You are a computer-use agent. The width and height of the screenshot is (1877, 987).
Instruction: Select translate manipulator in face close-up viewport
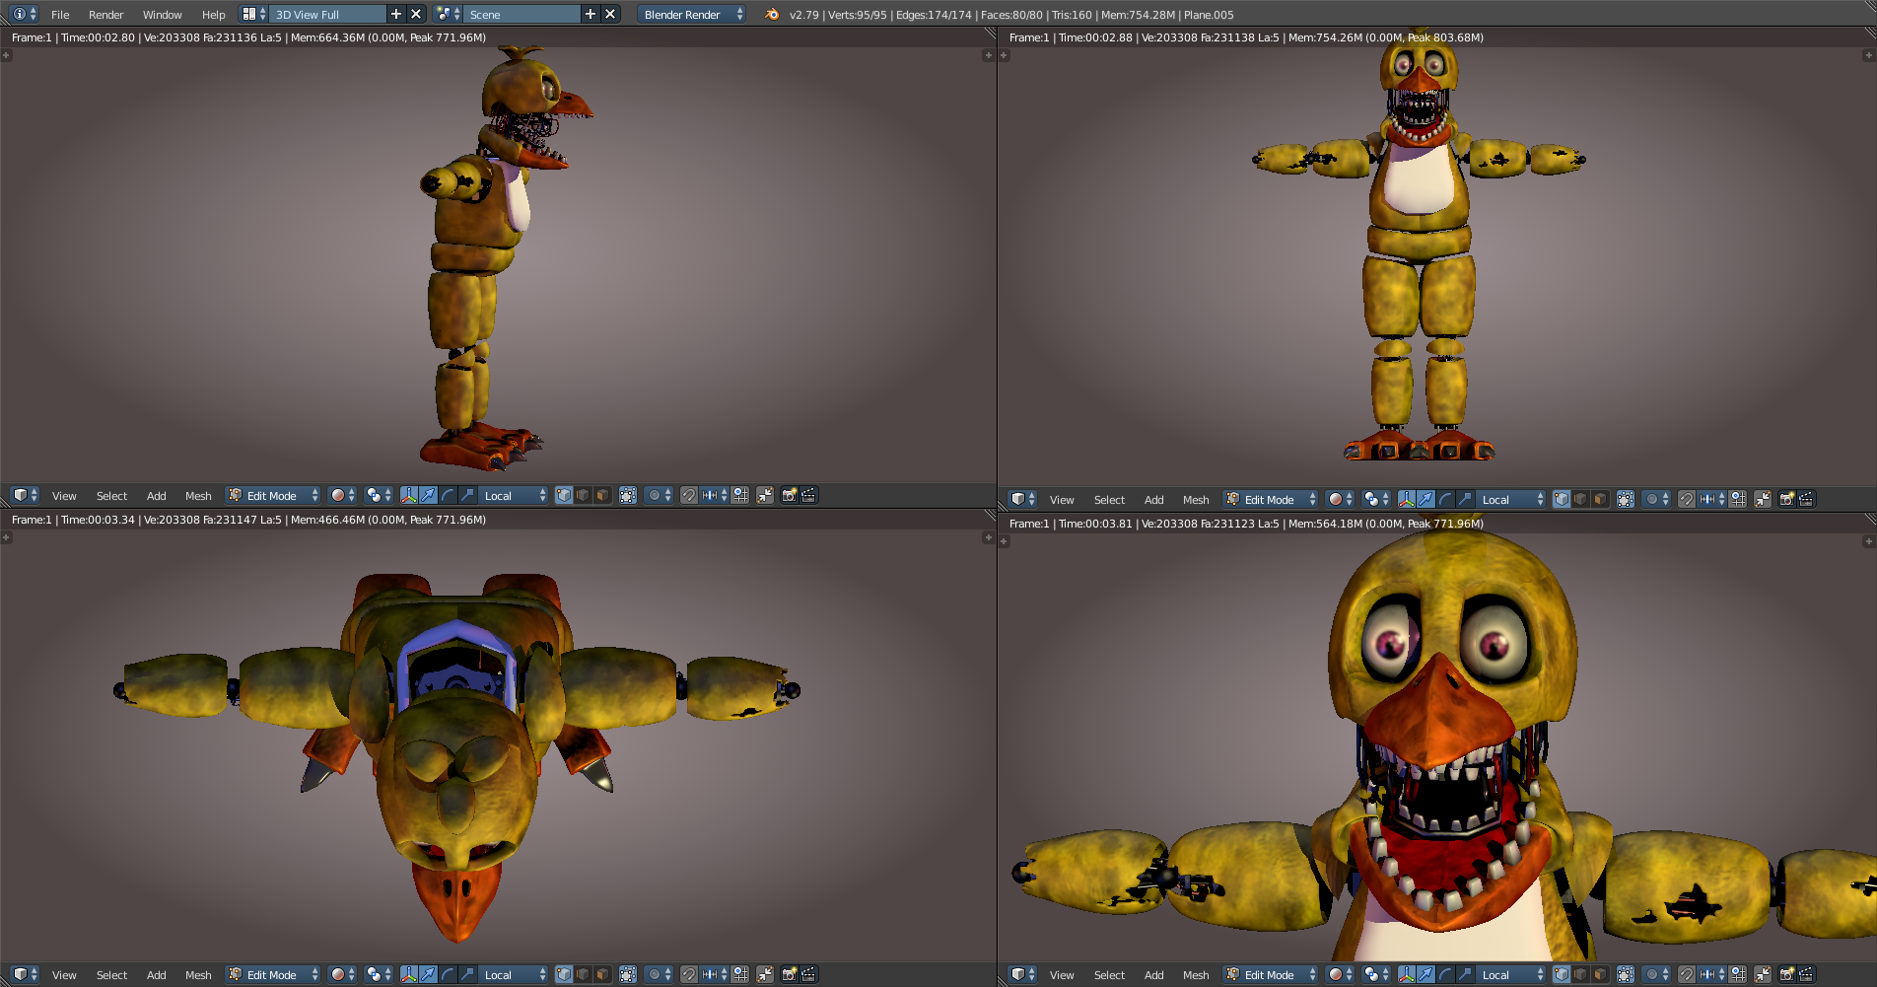coord(1425,974)
